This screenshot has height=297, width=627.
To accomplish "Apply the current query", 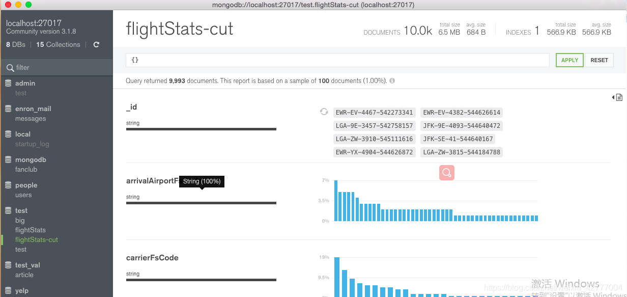I will 569,60.
